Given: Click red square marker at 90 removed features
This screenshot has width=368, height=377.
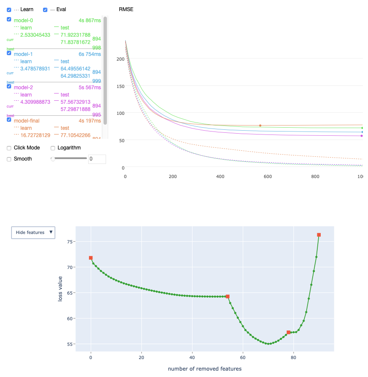Looking at the screenshot, I should pyautogui.click(x=319, y=235).
